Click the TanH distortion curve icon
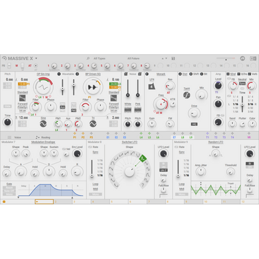The image size is (259, 259). (187, 95)
